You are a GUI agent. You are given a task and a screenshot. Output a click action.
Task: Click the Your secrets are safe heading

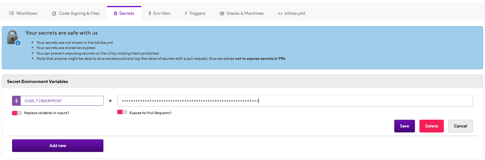pyautogui.click(x=62, y=33)
